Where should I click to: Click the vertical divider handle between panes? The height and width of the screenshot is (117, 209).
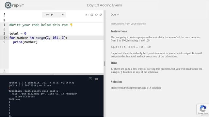pyautogui.click(x=104, y=64)
